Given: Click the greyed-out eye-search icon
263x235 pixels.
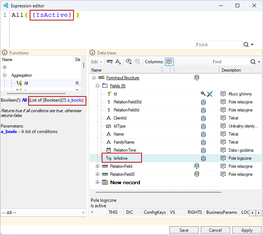Looking at the screenshot, I should pos(137,62).
